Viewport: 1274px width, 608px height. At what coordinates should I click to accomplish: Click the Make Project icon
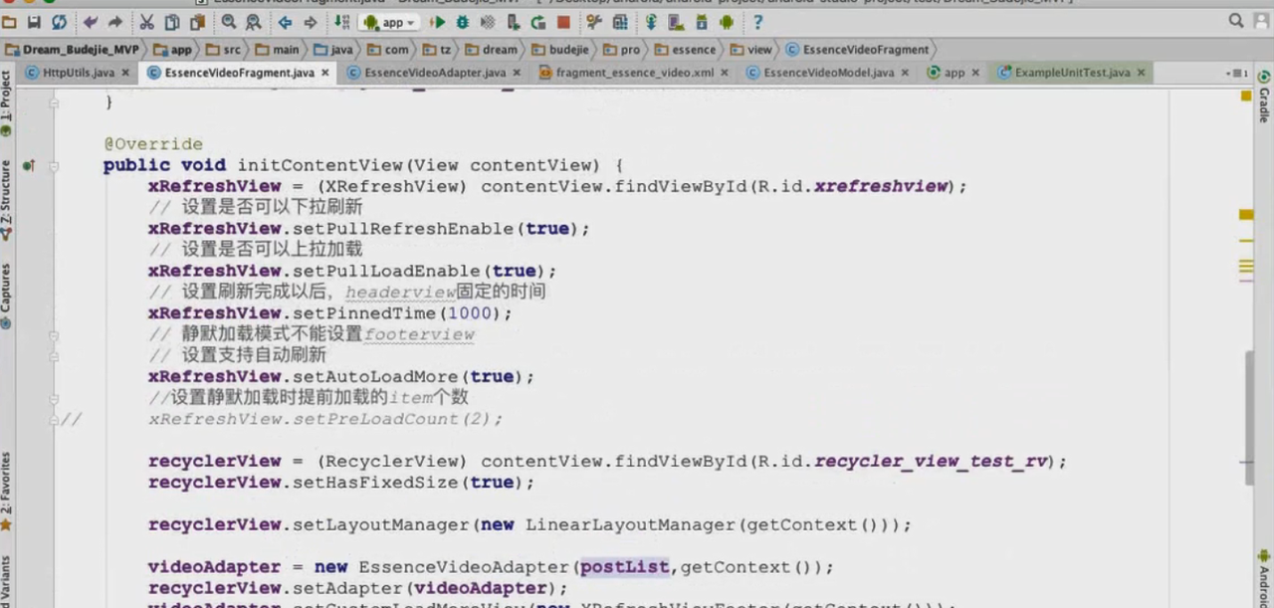[x=341, y=22]
